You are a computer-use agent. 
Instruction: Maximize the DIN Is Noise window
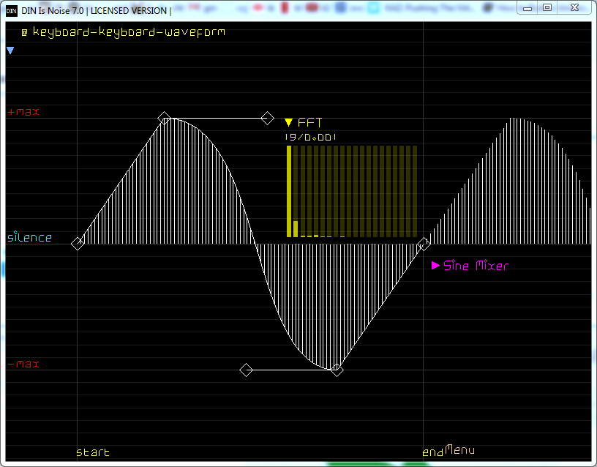point(547,7)
